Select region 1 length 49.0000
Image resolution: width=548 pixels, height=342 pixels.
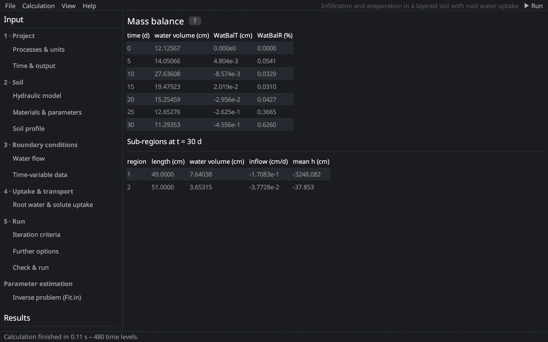(163, 174)
